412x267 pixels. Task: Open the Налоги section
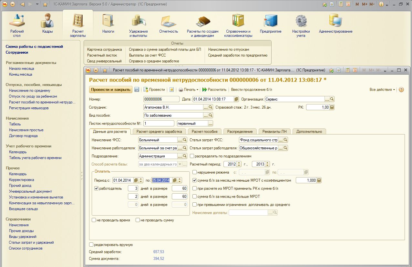coord(108,24)
